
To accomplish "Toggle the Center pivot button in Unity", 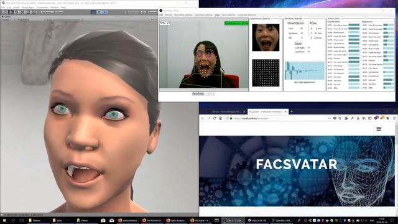I will pyautogui.click(x=46, y=12).
